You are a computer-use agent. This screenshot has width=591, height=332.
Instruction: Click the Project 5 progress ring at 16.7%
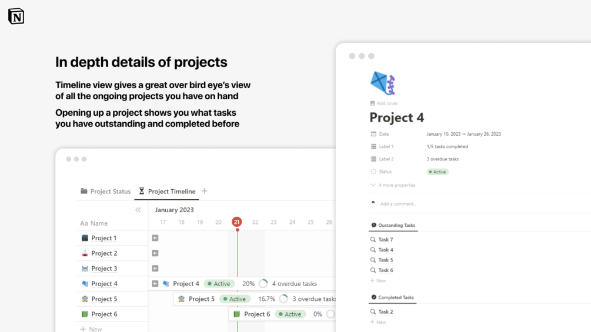click(283, 299)
